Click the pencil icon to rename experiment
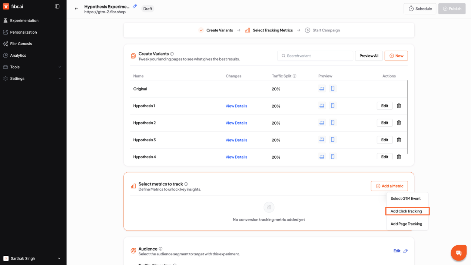Screen dimensions: 471x265 (x=135, y=6)
